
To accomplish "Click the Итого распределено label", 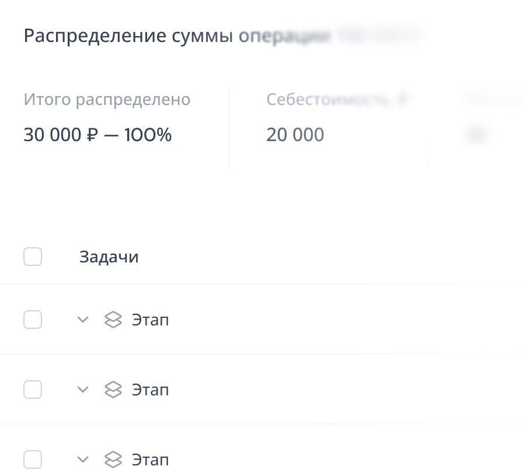I will (107, 100).
